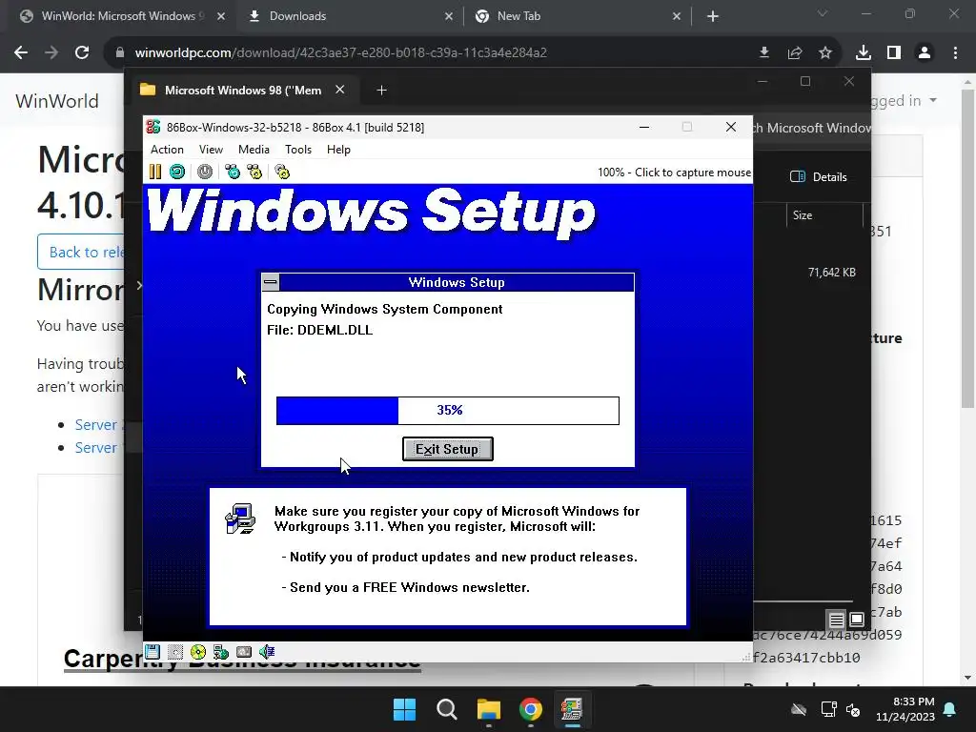The width and height of the screenshot is (976, 732).
Task: Close the Explorer Windows 98 tab
Action: pyautogui.click(x=340, y=90)
